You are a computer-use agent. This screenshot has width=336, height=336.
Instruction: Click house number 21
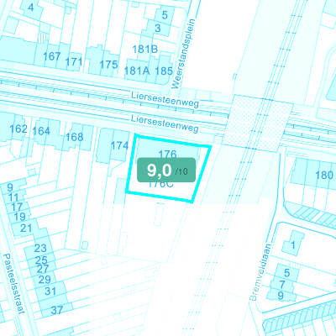click(x=26, y=228)
